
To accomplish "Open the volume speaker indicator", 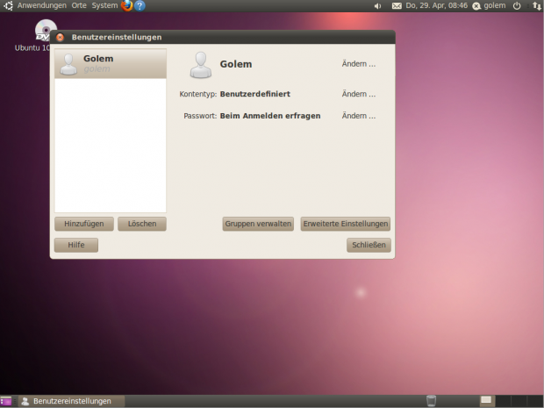I will click(x=378, y=6).
